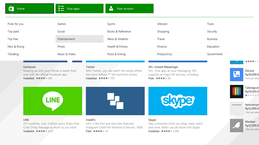Screen dimensions: 259x145
Task: Browse the Government category
Action: [x=215, y=54]
